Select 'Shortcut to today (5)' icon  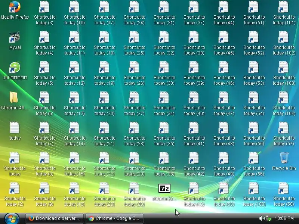(x=45, y=74)
